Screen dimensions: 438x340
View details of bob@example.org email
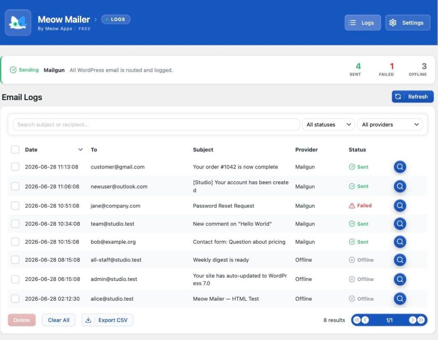[400, 242]
